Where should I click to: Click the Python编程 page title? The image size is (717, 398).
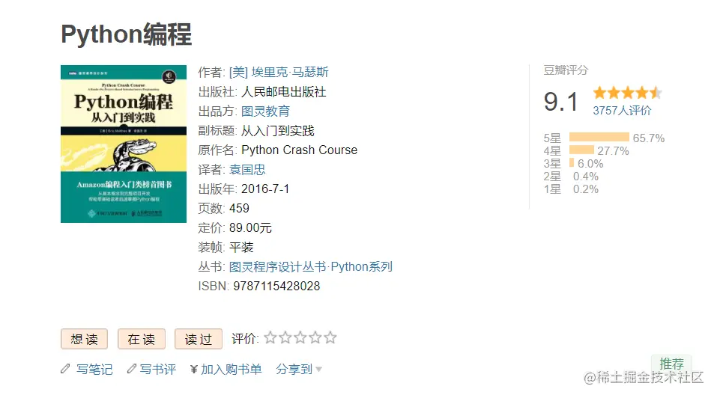coord(126,34)
